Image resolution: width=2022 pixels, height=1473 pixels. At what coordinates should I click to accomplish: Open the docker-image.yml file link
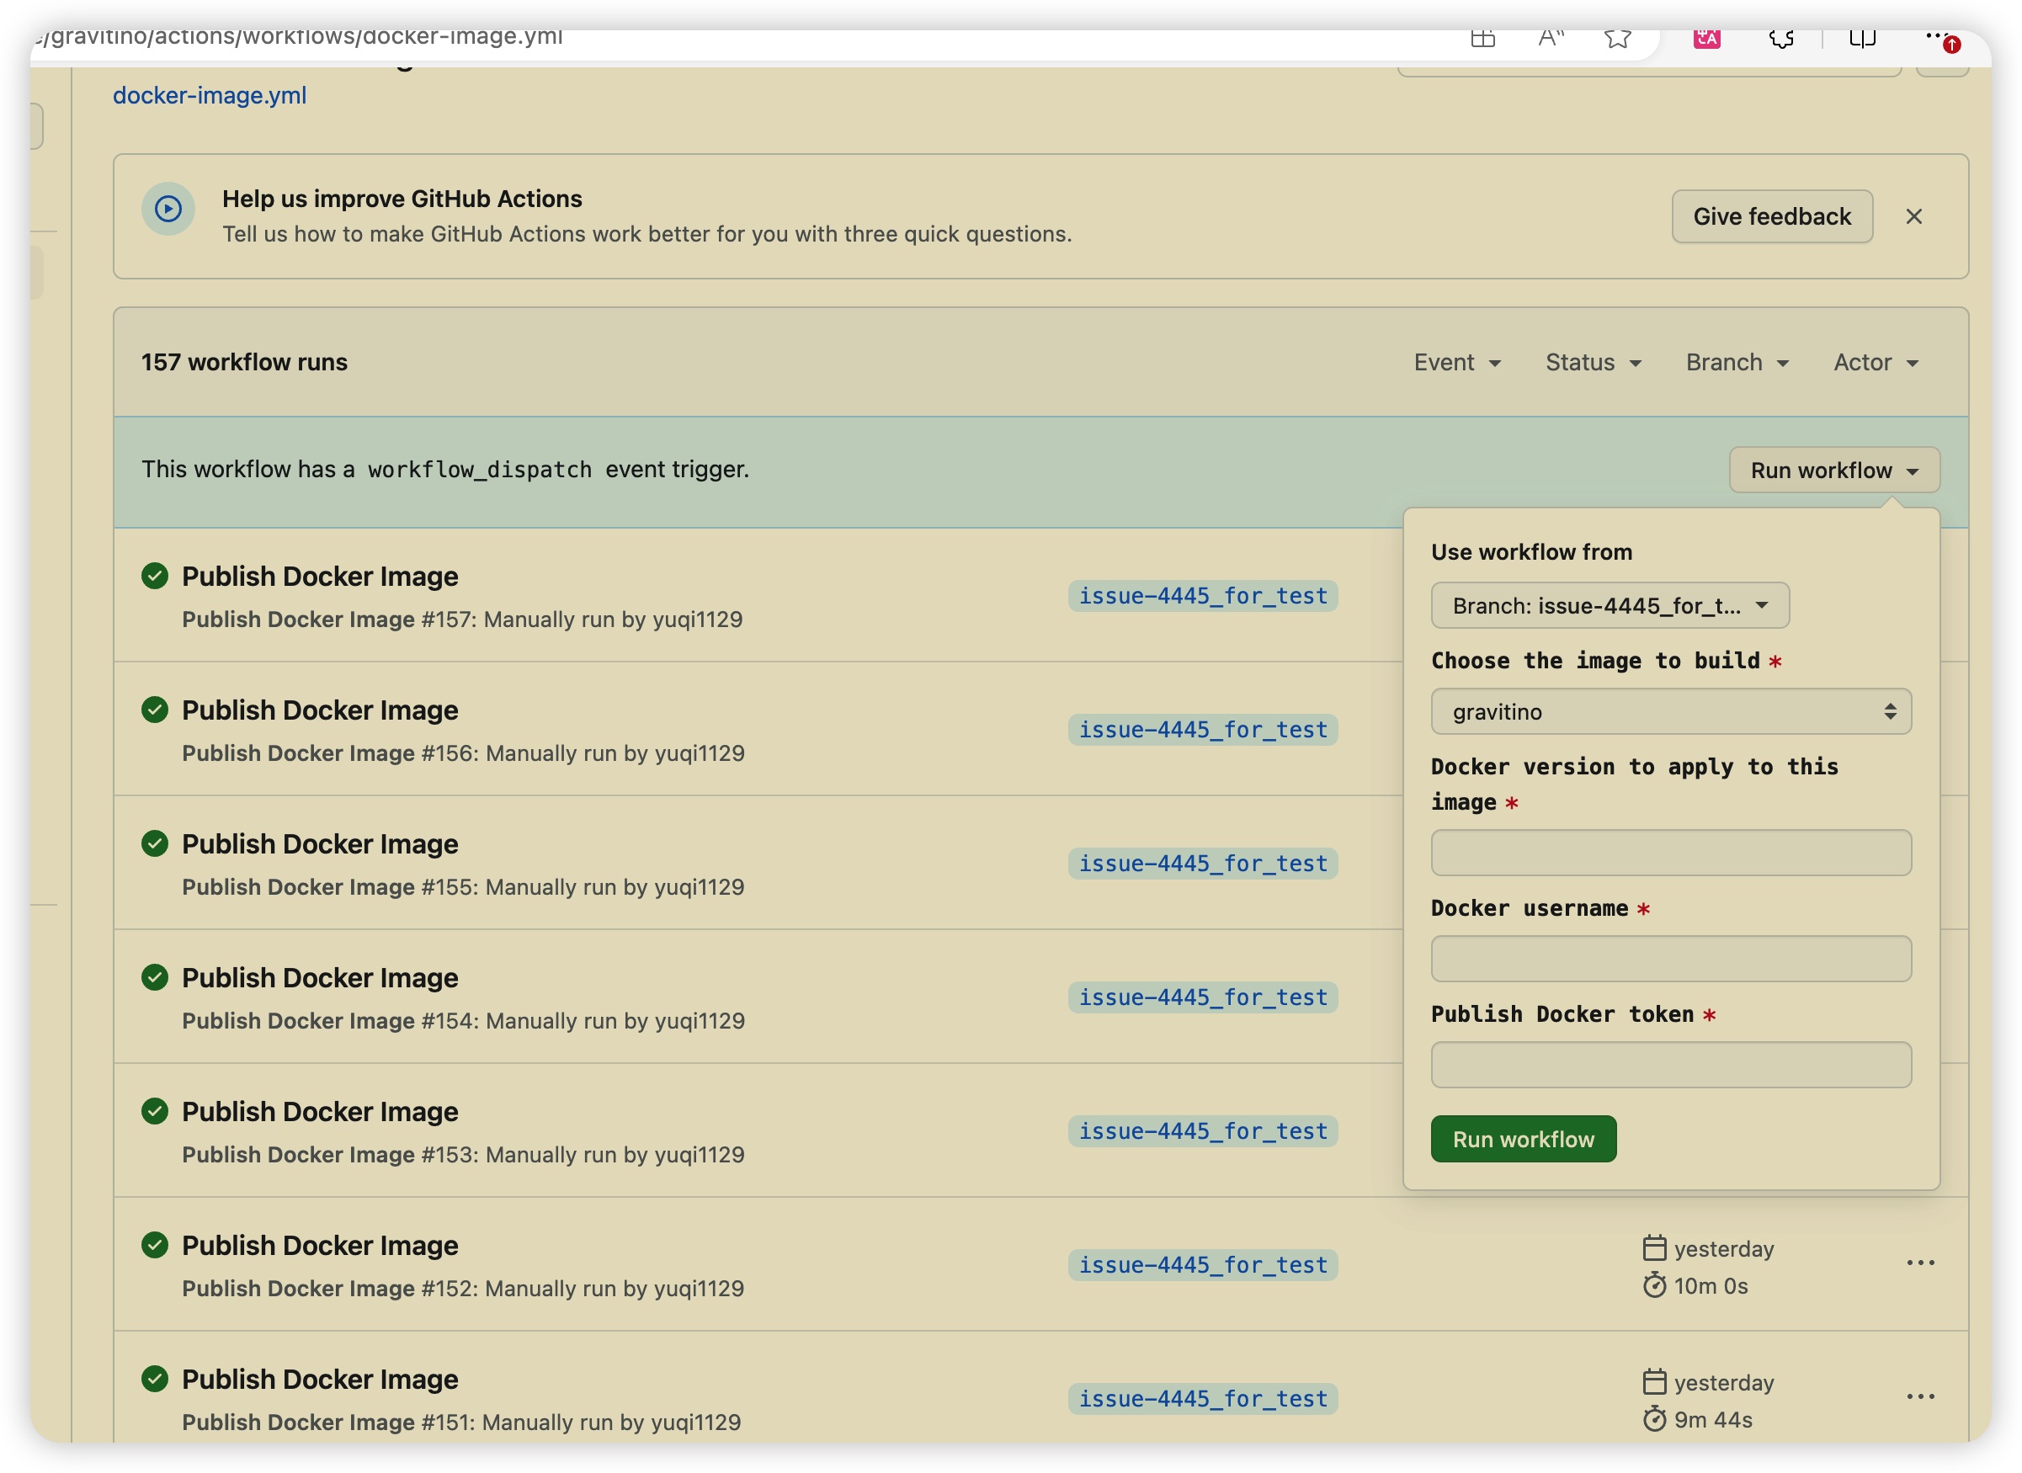pos(210,95)
